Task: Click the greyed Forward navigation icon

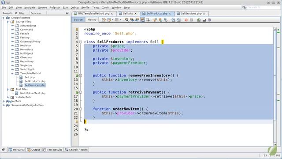Action: click(x=117, y=20)
